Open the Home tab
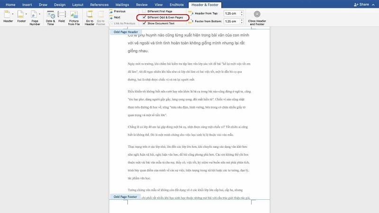The width and height of the screenshot is (379, 213). click(10, 5)
